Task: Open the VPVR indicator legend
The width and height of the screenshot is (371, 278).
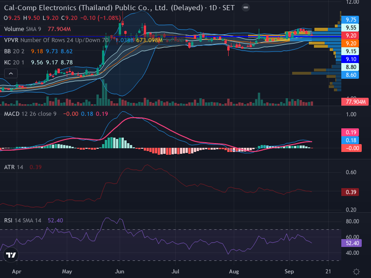Action: pos(56,40)
